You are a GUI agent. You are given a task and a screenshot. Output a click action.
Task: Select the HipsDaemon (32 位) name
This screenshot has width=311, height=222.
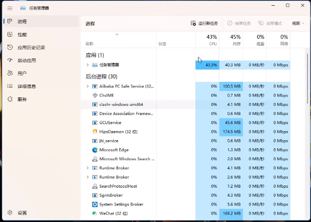119,132
